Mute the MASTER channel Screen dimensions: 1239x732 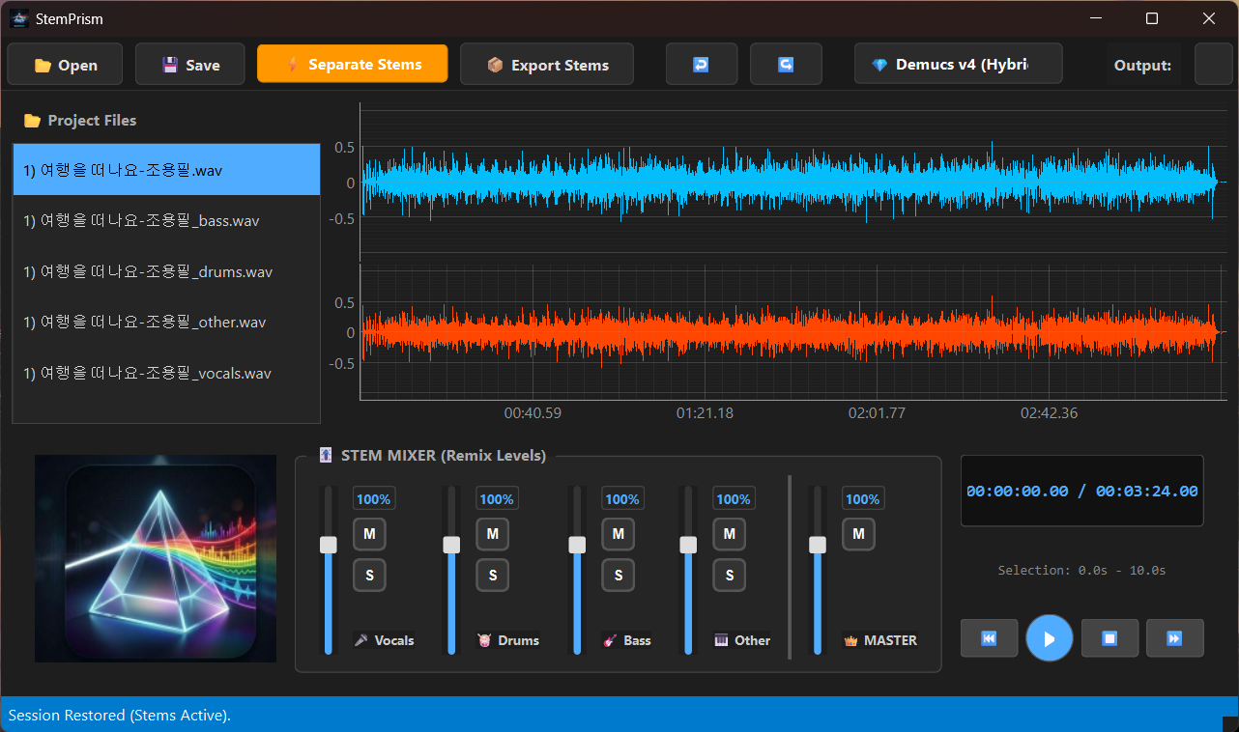point(858,533)
